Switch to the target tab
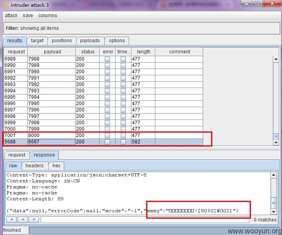282x235 pixels. point(37,41)
